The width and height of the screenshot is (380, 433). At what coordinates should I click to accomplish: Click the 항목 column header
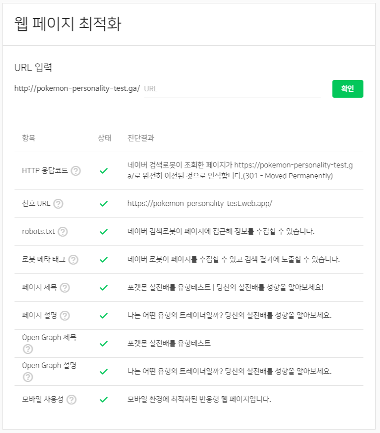[28, 138]
